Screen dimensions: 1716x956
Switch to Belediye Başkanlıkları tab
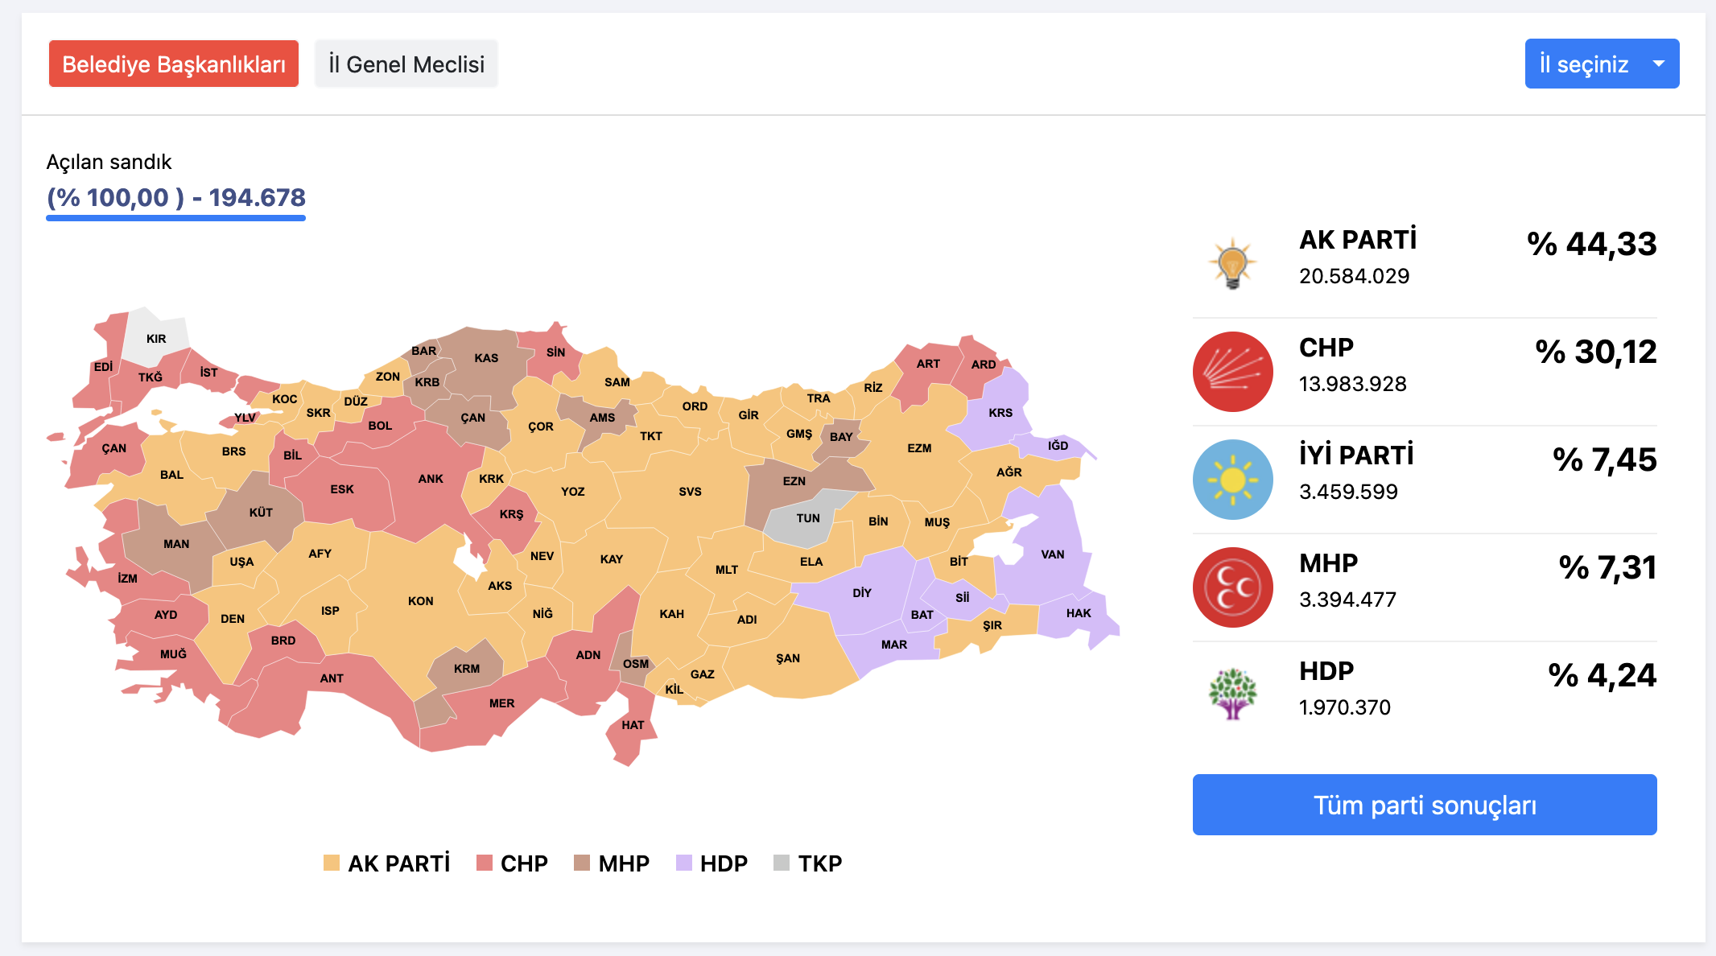coord(174,64)
